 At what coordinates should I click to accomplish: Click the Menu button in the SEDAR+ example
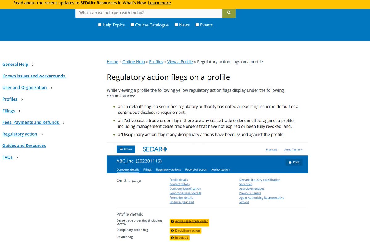point(126,149)
